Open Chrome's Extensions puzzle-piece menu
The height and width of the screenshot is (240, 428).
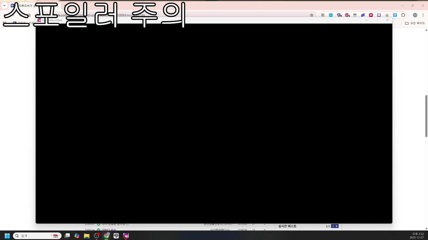pyautogui.click(x=403, y=15)
